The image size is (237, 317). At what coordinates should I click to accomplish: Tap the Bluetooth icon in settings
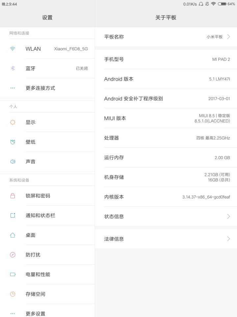(13, 68)
